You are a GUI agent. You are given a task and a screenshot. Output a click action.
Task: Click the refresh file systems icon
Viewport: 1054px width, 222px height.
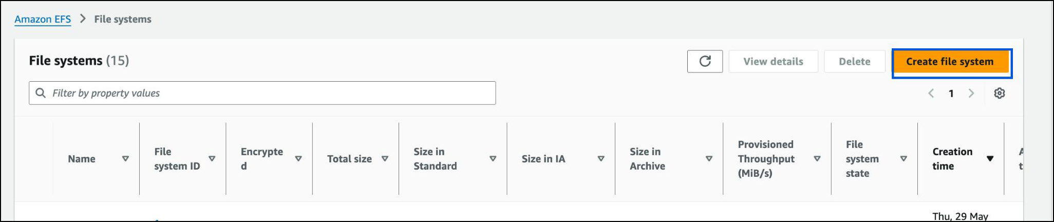coord(705,62)
